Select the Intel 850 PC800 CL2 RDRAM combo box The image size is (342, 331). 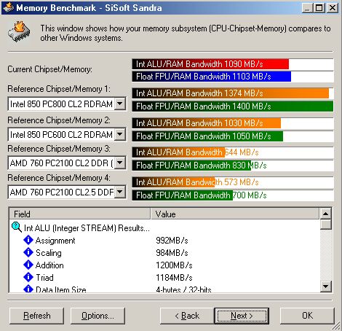coord(67,104)
